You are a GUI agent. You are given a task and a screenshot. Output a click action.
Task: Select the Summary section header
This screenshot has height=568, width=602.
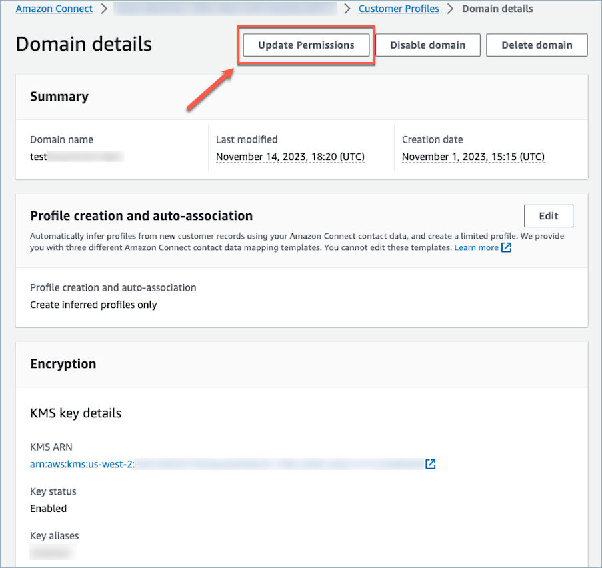59,96
